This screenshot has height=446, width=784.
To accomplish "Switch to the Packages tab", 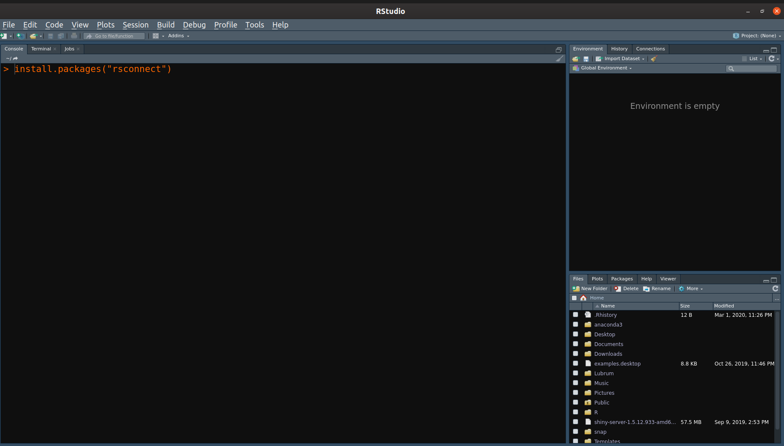I will (621, 279).
